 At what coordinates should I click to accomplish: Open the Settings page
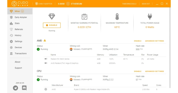click(x=20, y=41)
